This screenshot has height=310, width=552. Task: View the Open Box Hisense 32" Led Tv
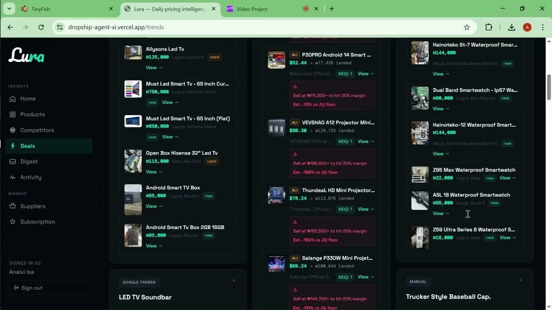[154, 172]
